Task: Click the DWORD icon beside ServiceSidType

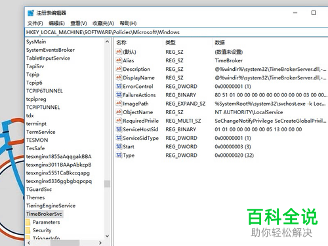Action: pos(119,138)
